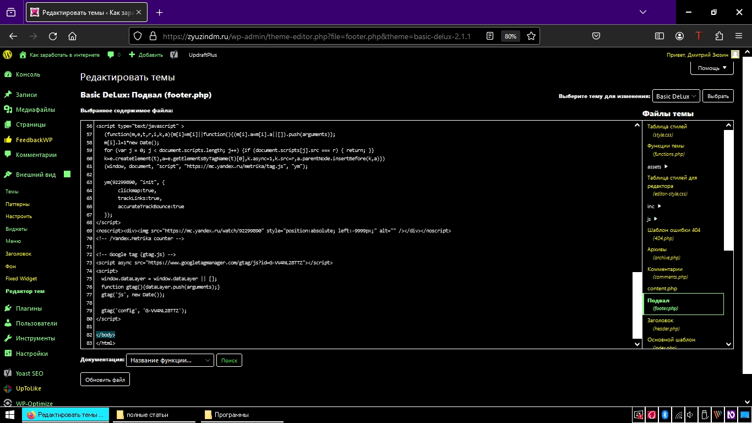Open comments bubble in admin bar
The image size is (752, 423).
tap(114, 55)
